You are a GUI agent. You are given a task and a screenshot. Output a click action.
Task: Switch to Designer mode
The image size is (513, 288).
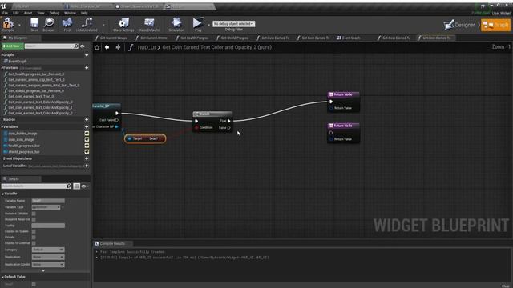[x=459, y=25]
